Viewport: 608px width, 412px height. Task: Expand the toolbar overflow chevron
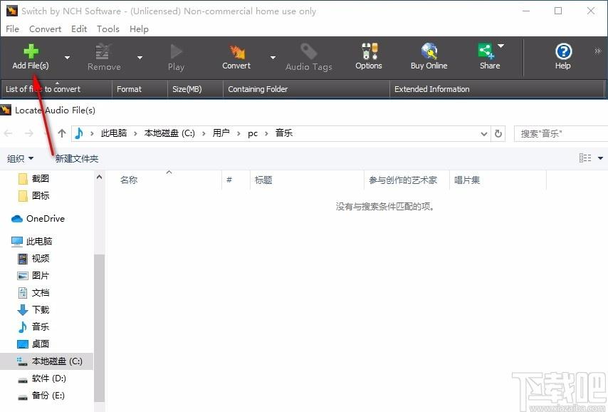point(597,51)
